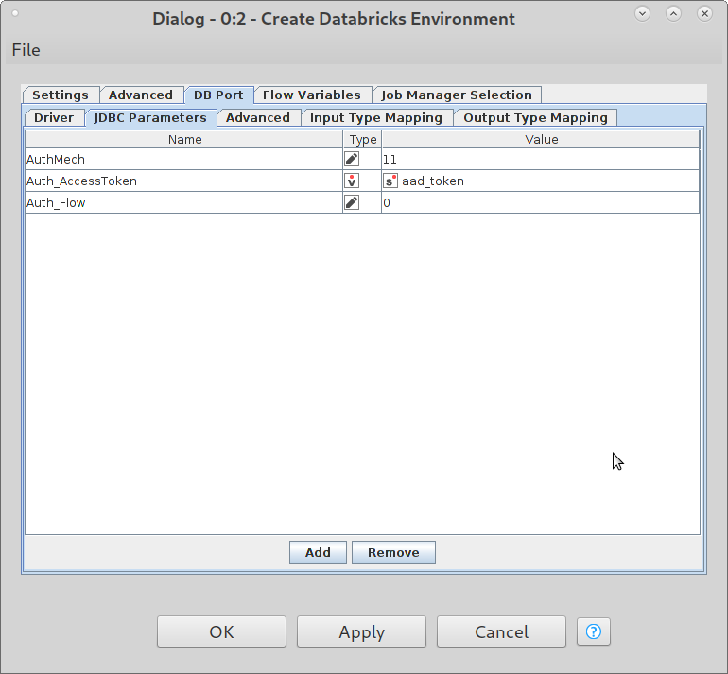Select the DB Port tab
Viewport: 728px width, 674px height.
click(218, 95)
